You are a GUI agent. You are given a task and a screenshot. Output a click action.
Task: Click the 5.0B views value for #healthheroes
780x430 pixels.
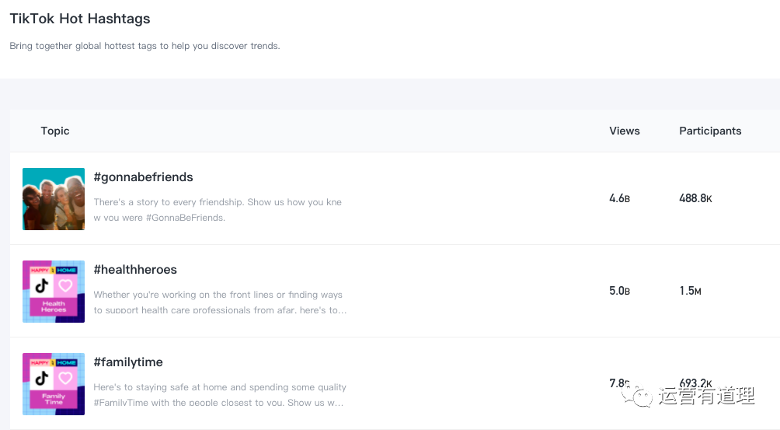pos(620,291)
